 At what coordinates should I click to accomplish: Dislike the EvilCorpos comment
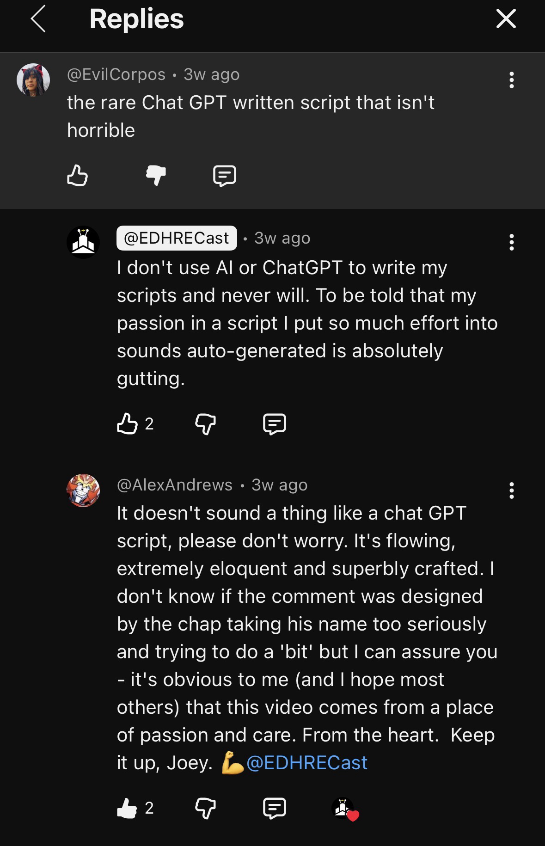click(x=156, y=175)
